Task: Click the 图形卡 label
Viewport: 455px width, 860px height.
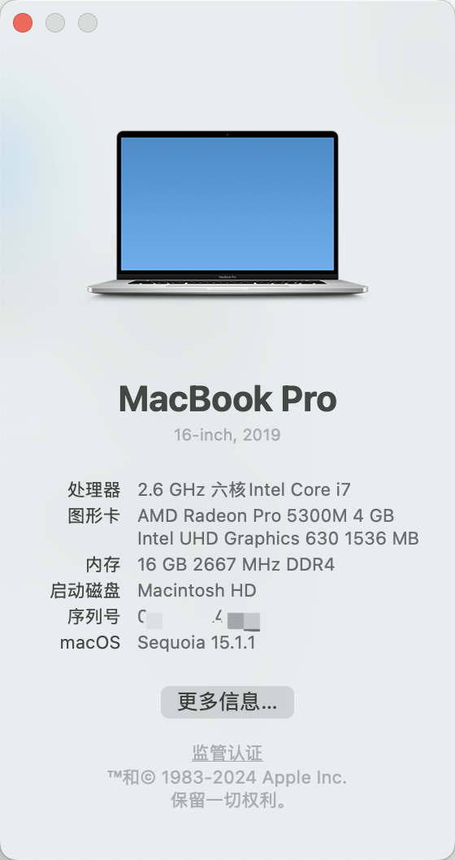Action: pyautogui.click(x=93, y=515)
